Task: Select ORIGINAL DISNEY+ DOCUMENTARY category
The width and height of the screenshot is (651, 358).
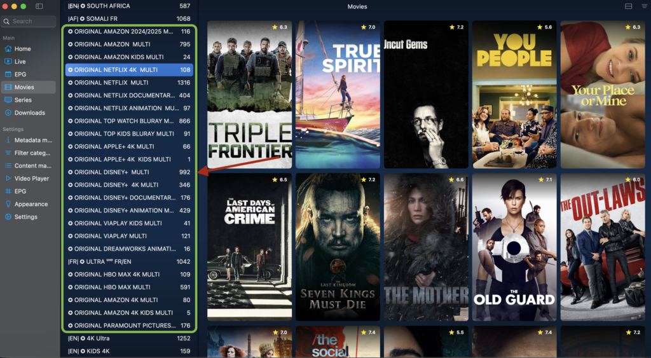Action: 129,198
